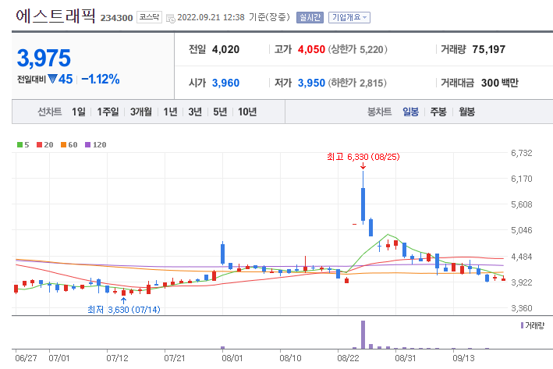Click the 09/13 date label on axis
The width and height of the screenshot is (553, 369).
coord(463,358)
